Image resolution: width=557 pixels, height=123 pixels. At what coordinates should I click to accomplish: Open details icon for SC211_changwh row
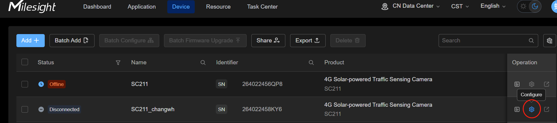517,109
